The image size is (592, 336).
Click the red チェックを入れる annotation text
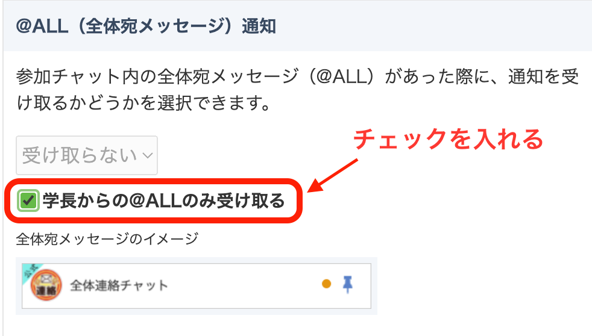[x=448, y=138]
